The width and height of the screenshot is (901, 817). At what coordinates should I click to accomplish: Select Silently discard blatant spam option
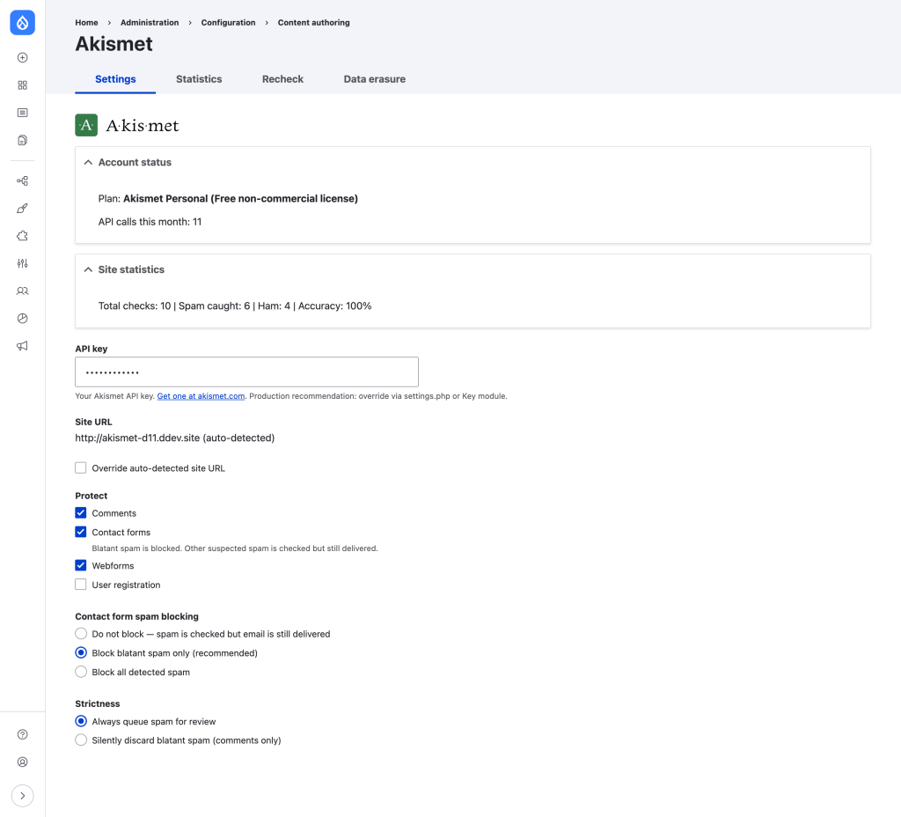(x=81, y=740)
